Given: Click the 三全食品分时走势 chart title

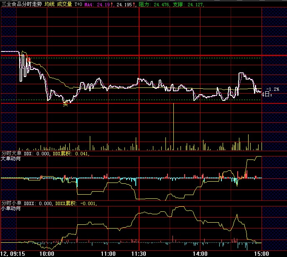Looking at the screenshot, I should click(22, 4).
